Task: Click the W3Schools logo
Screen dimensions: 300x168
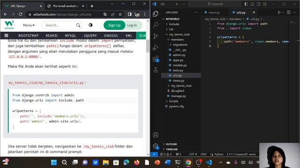Action: 9,25
